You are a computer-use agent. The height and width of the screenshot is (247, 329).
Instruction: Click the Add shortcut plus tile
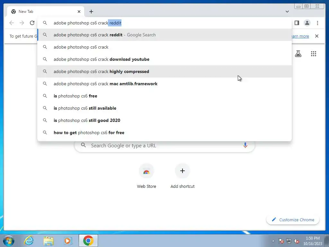pyautogui.click(x=182, y=176)
